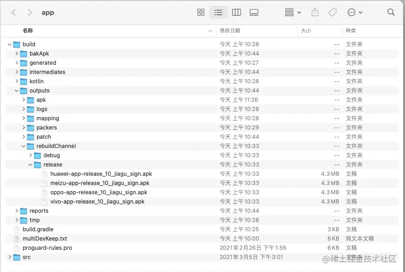The image size is (405, 272).
Task: Click the multiDexKeep.txt document icon
Action: point(17,239)
